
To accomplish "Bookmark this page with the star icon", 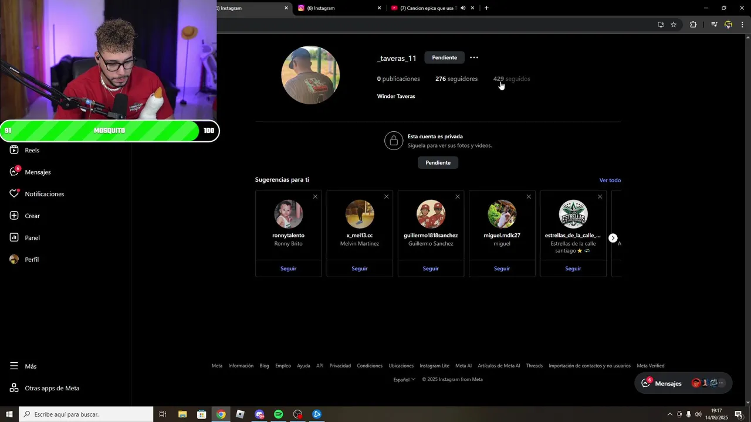I will tap(674, 25).
